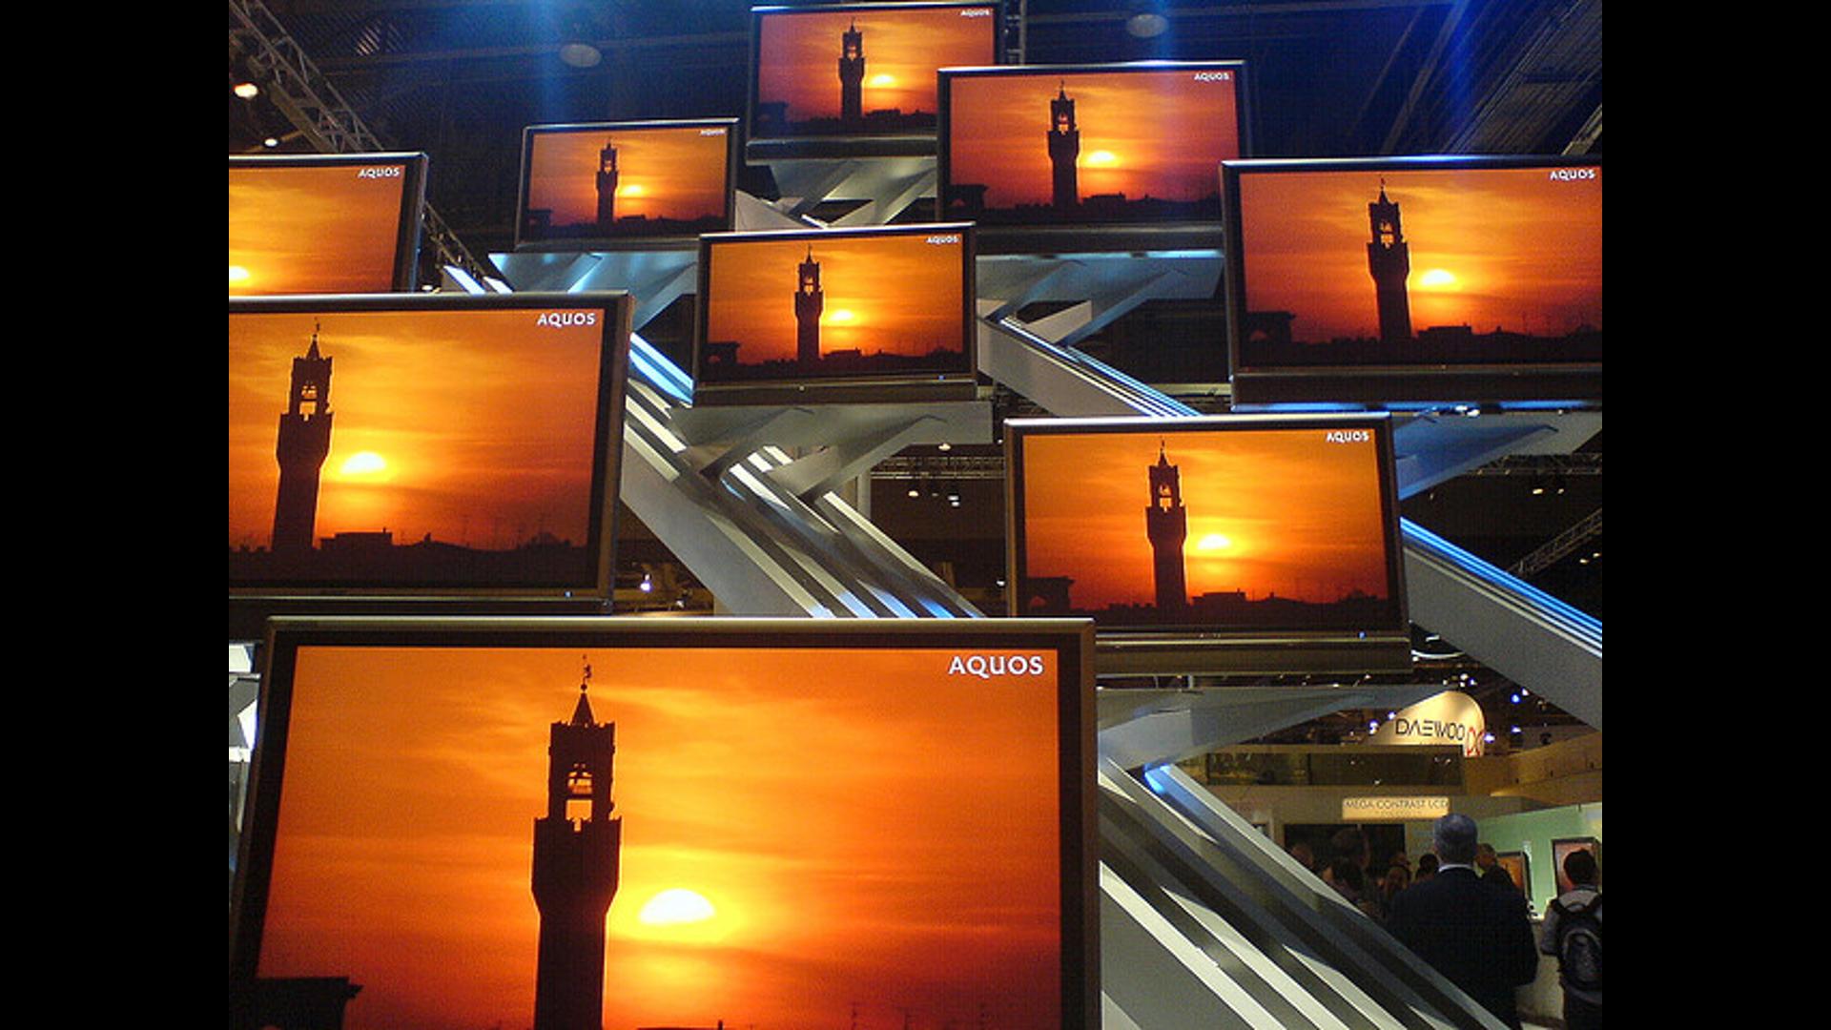
Task: Click AQUOS logo on lower right TV
Action: click(x=1347, y=437)
